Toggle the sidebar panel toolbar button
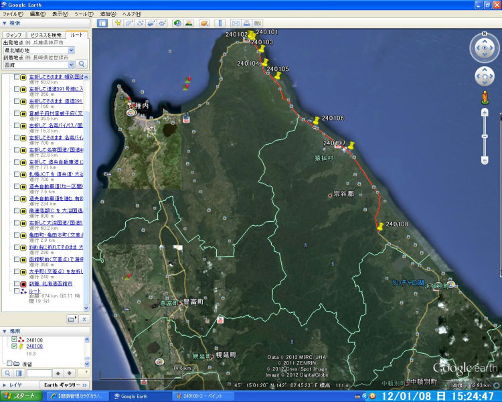The height and width of the screenshot is (402, 502). (x=102, y=23)
